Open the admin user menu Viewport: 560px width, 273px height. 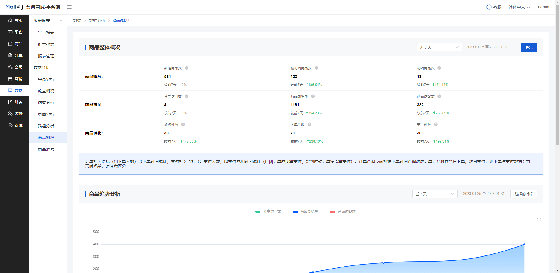click(544, 7)
